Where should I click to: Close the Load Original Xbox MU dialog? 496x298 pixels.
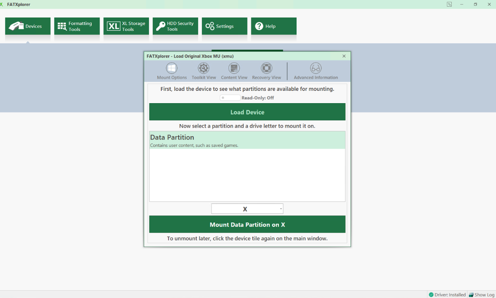(x=344, y=56)
